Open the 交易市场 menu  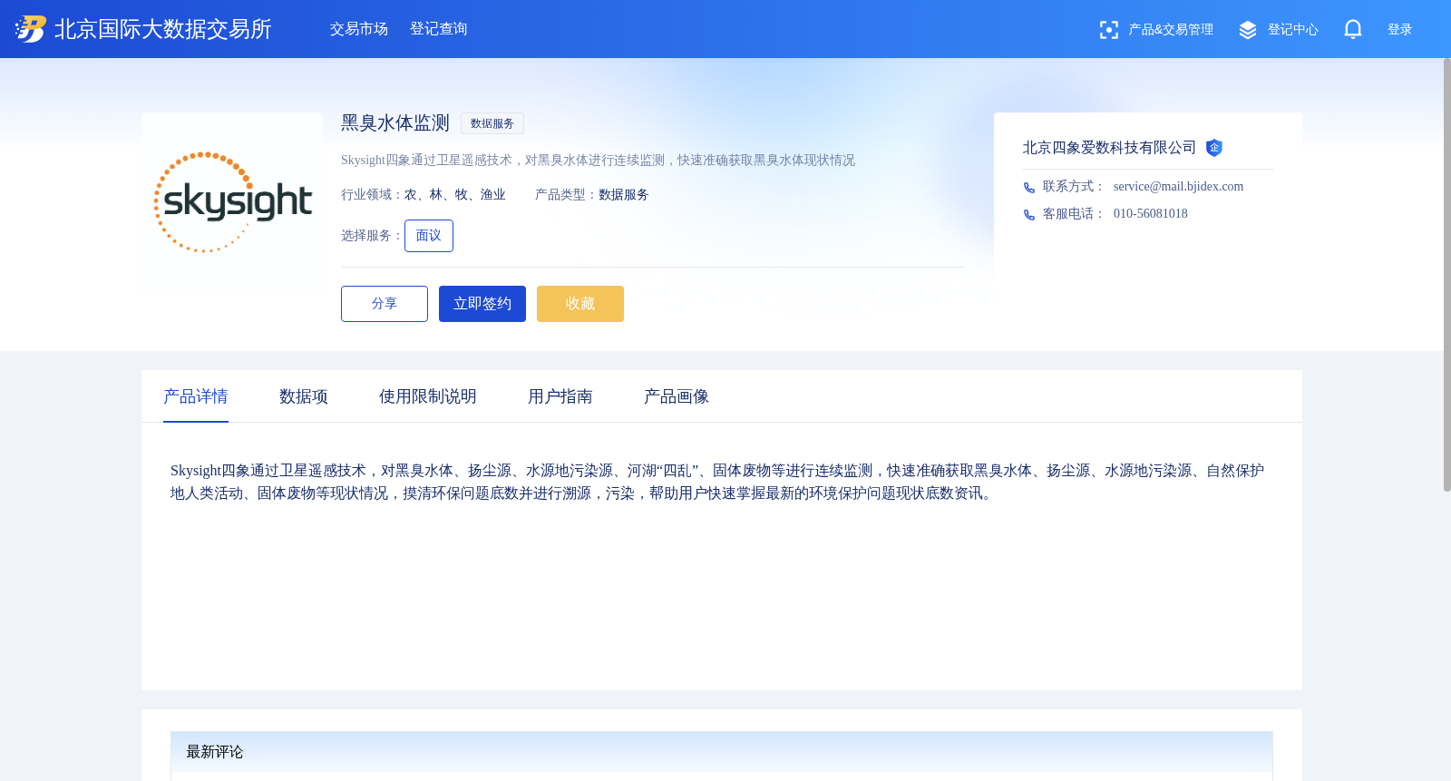point(359,29)
